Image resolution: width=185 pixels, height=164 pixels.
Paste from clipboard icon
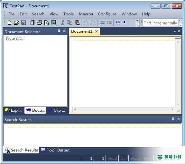click(x=77, y=22)
